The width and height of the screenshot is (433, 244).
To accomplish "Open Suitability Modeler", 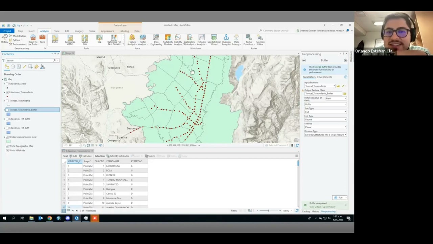I will click(x=168, y=40).
